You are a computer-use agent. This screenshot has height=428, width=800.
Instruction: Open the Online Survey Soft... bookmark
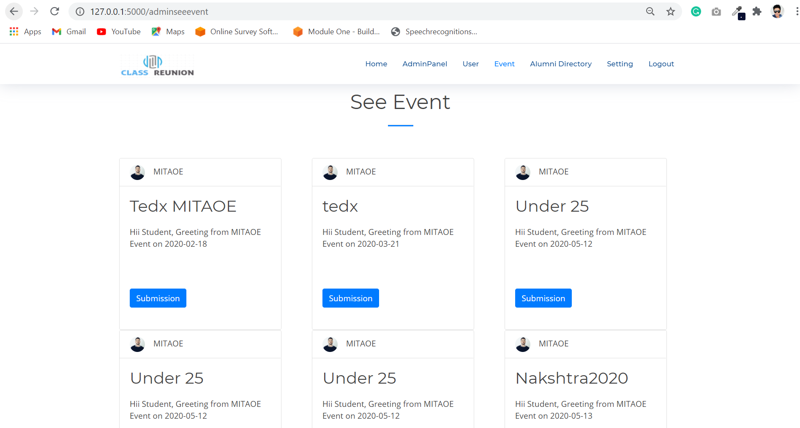(237, 32)
